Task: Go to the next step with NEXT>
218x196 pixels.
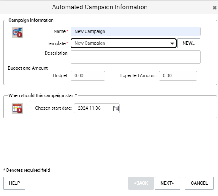Action: [x=167, y=183]
